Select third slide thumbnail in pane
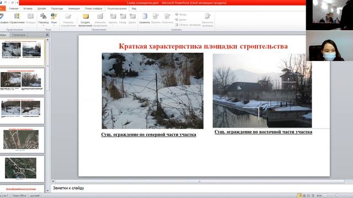The height and width of the screenshot is (198, 353). point(22,111)
